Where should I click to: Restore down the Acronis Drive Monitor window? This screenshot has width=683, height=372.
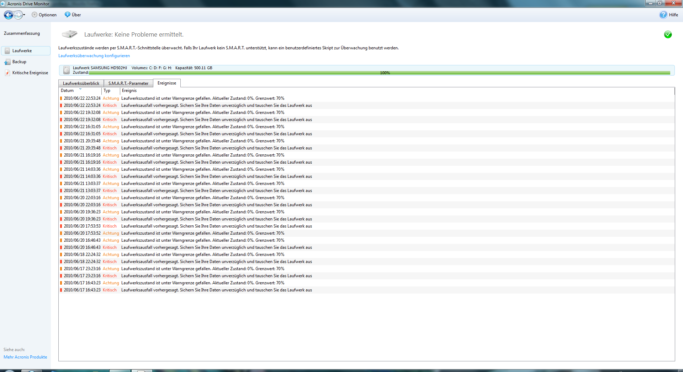pos(660,3)
